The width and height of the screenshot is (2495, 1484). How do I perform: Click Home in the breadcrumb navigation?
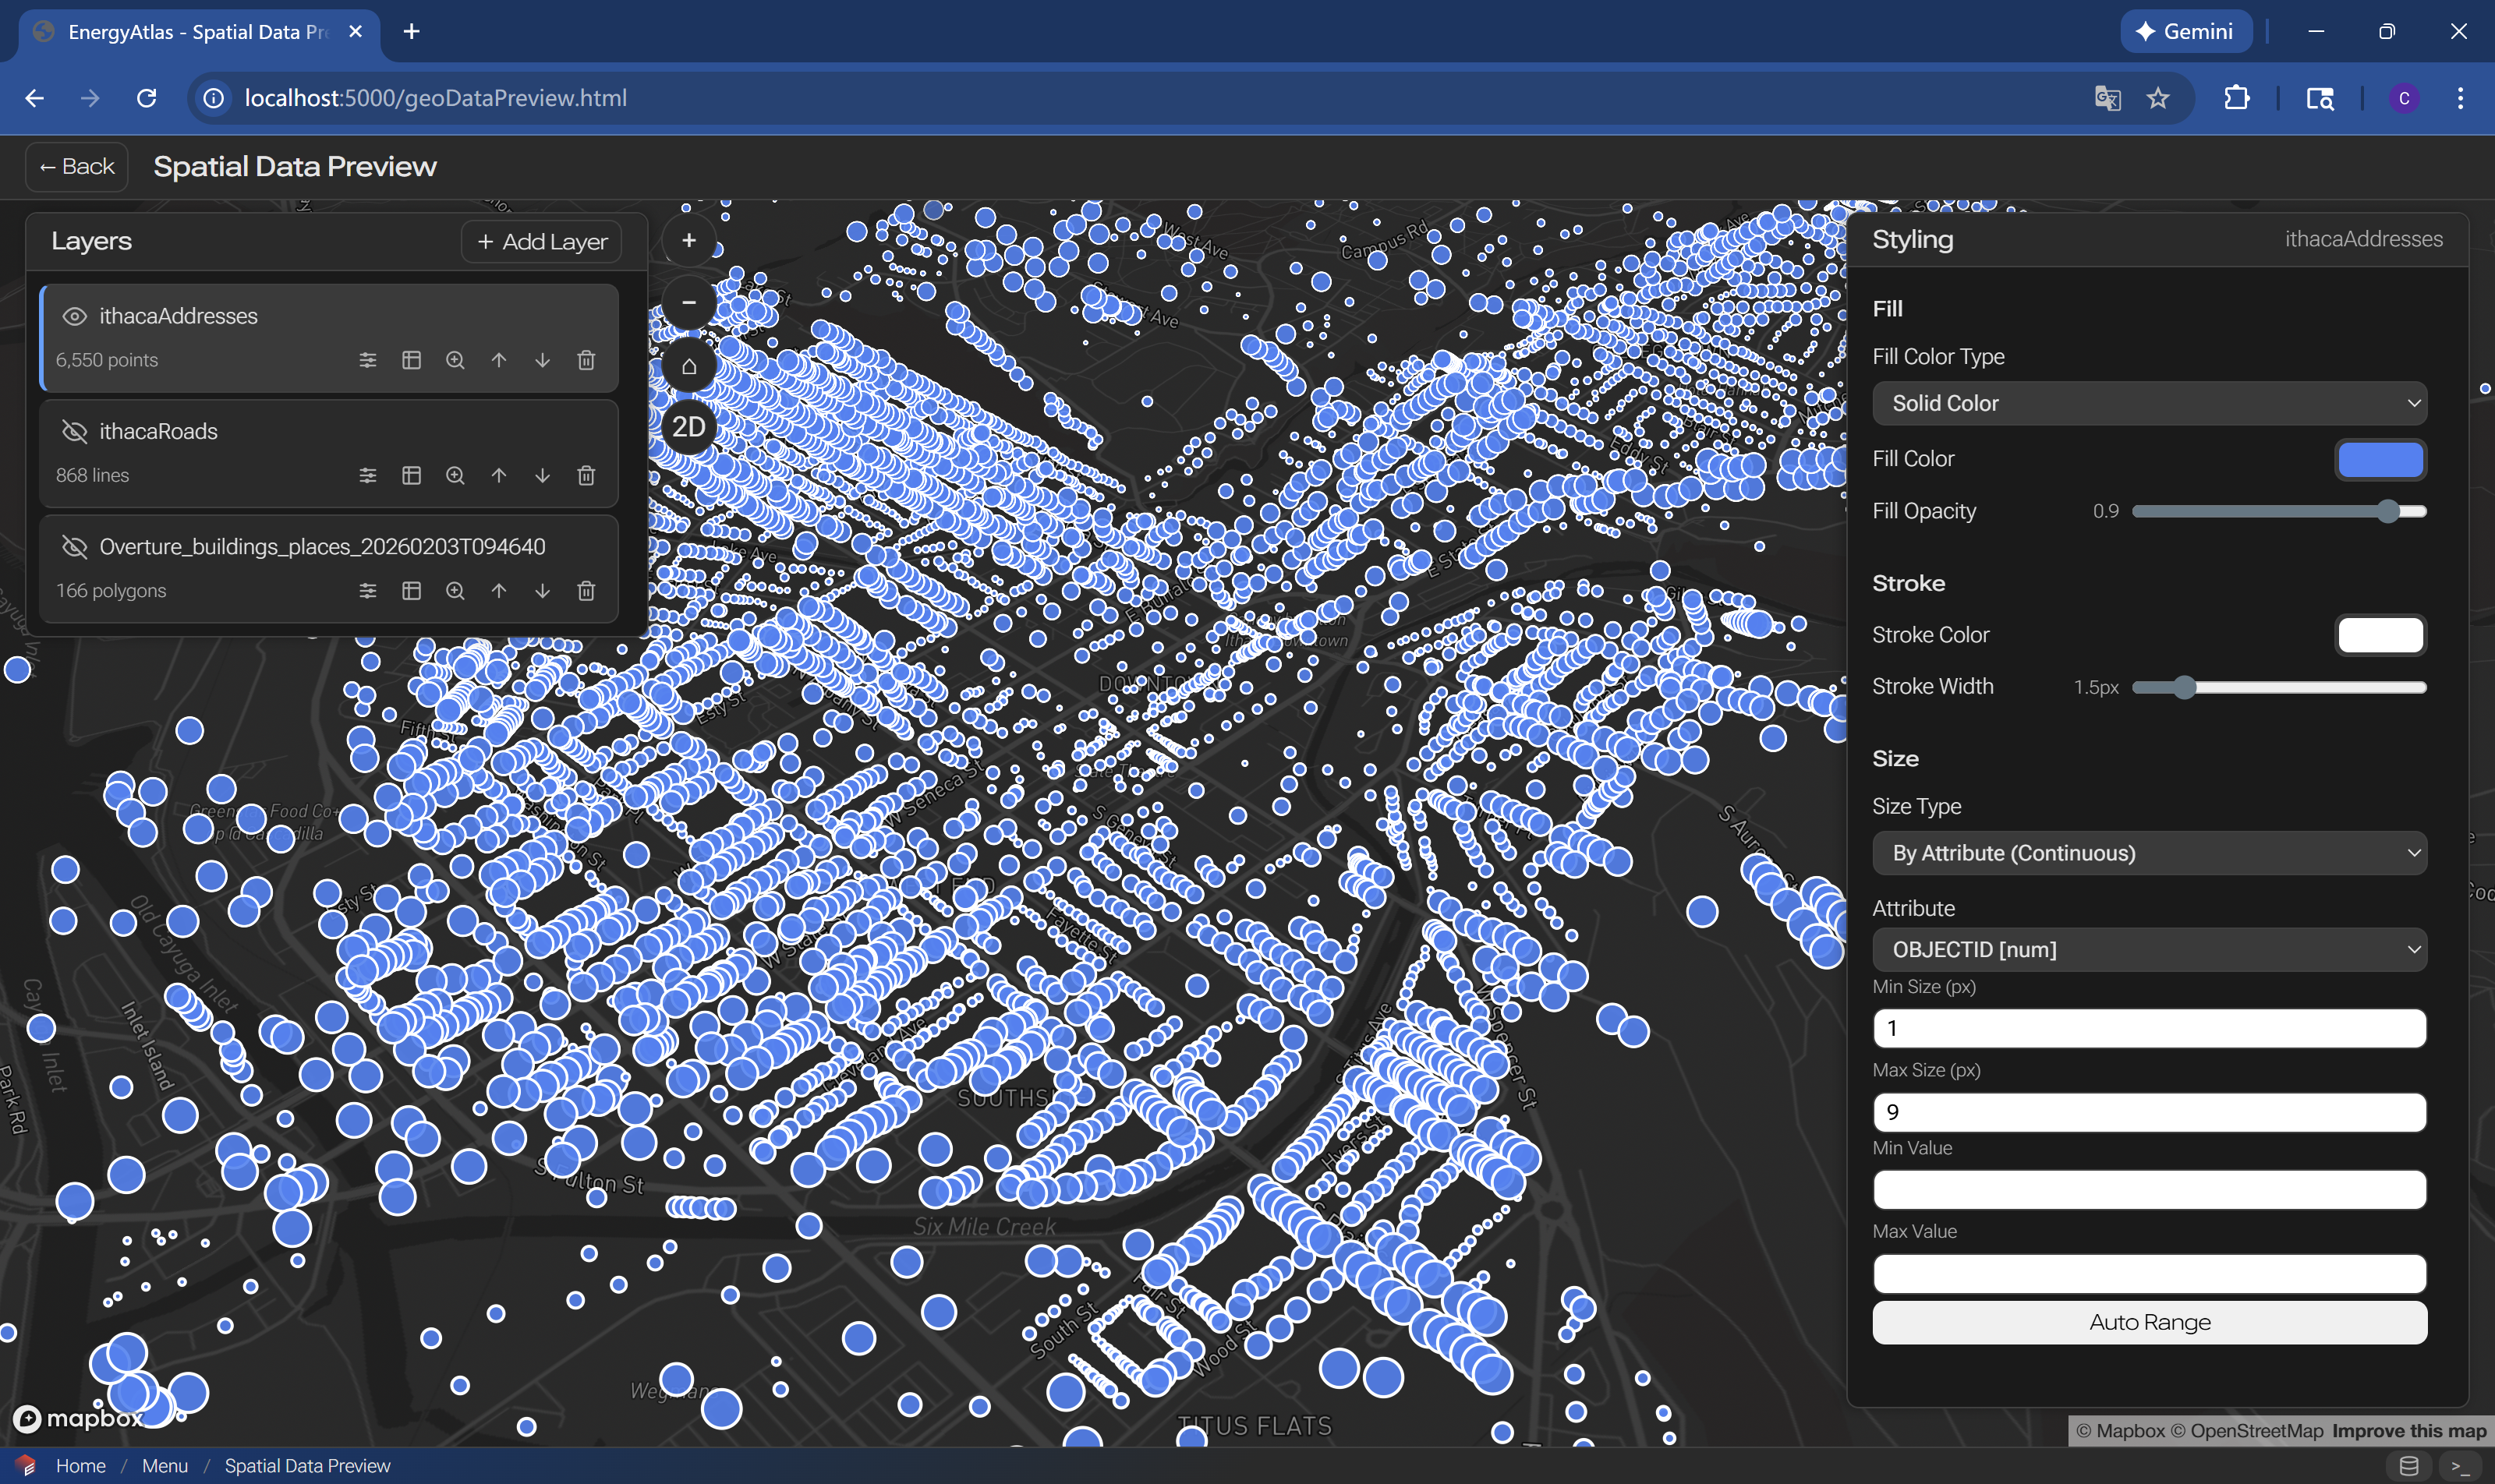coord(81,1465)
